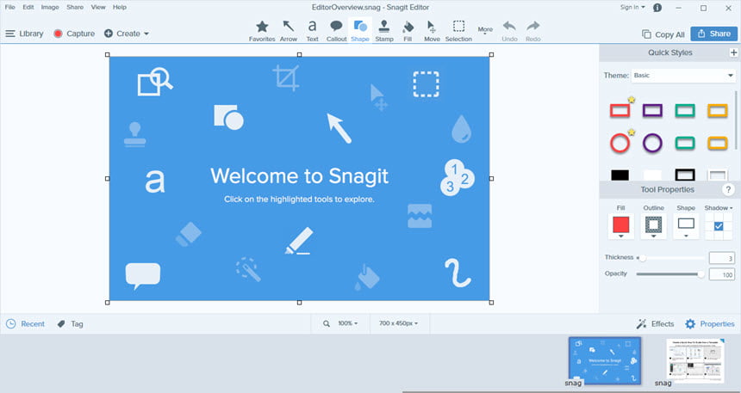Open the Image menu
Screen dimensions: 741x393
(50, 7)
